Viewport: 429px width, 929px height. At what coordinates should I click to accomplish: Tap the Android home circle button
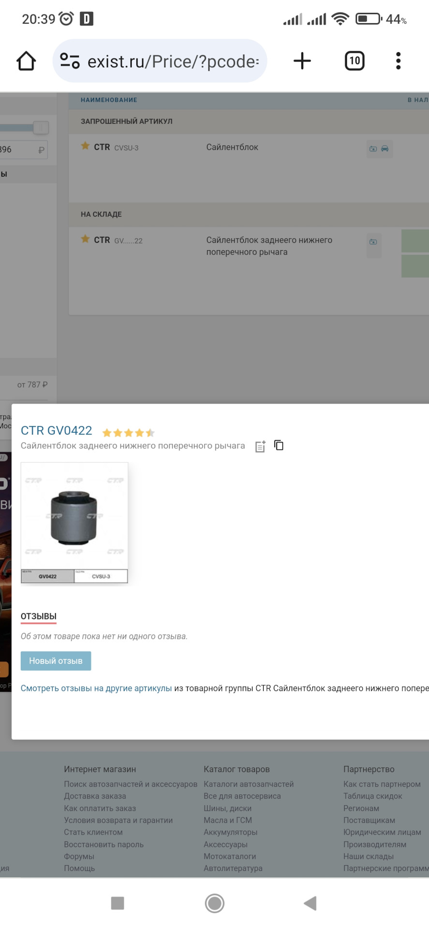click(215, 903)
